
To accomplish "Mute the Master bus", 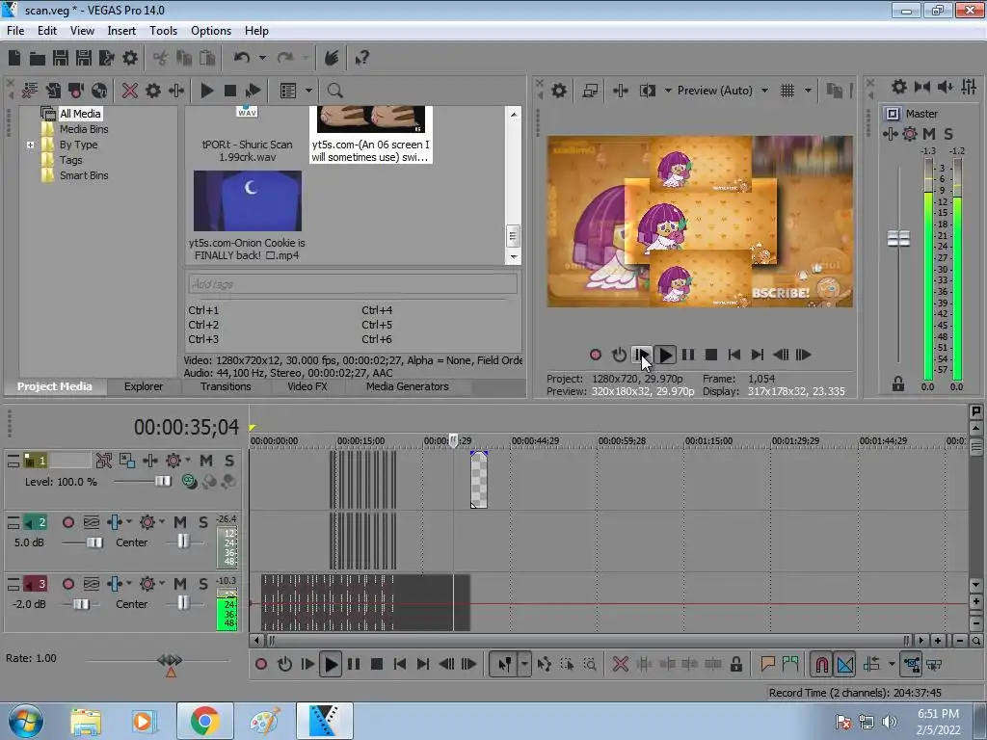I will pos(929,133).
